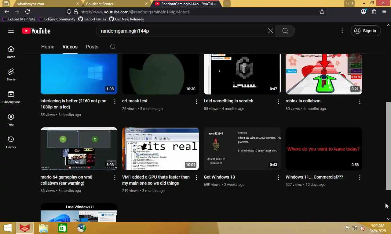The image size is (391, 234).
Task: Open options for roblox in collabvm video
Action: point(360,102)
